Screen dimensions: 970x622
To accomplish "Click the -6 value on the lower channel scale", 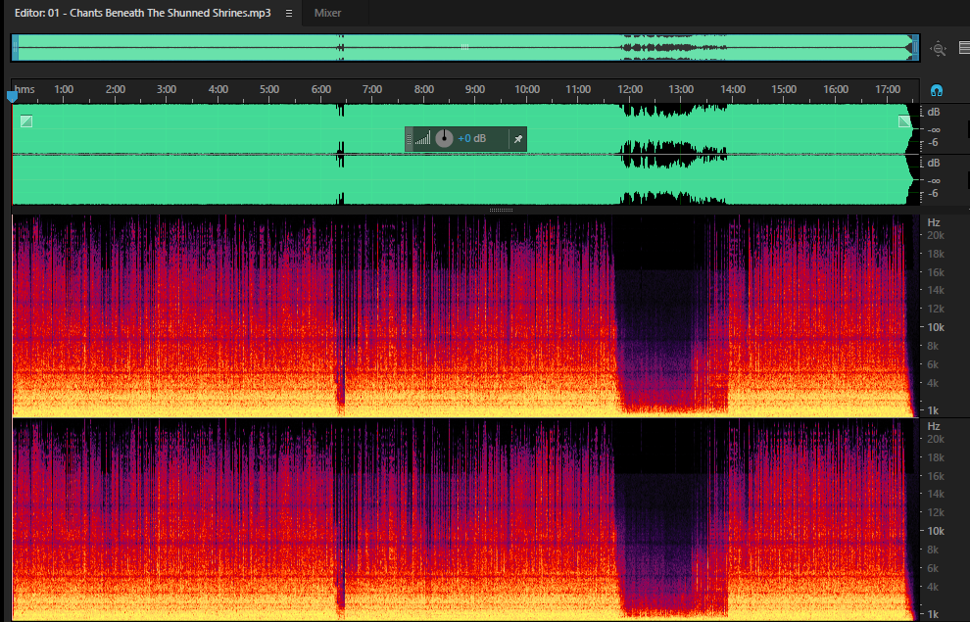I will pos(933,194).
